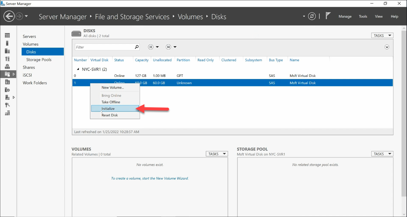Sort by Subsystem column header

[x=253, y=60]
